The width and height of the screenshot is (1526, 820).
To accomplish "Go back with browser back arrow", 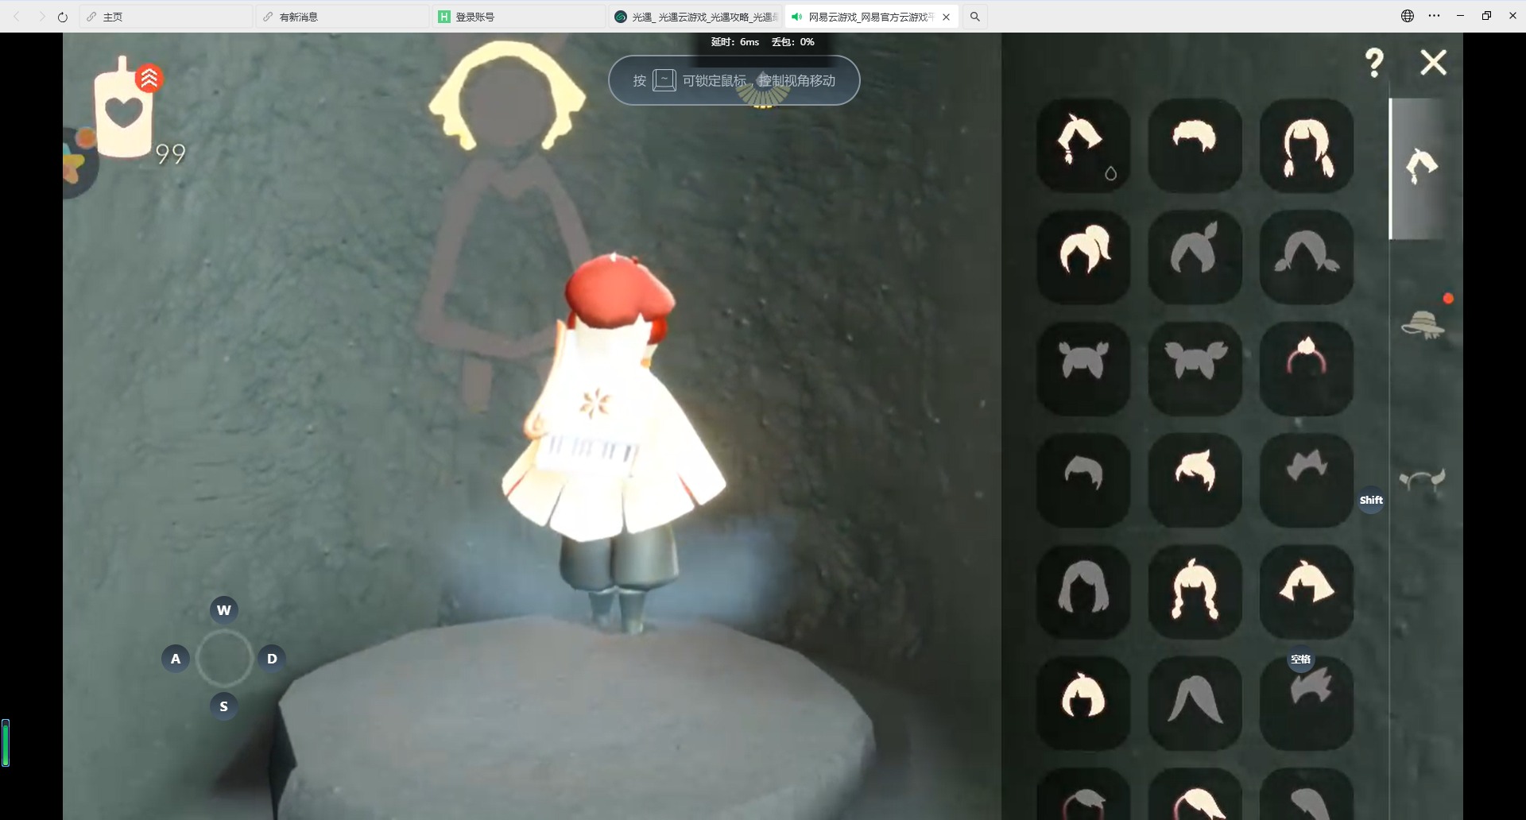I will [17, 17].
